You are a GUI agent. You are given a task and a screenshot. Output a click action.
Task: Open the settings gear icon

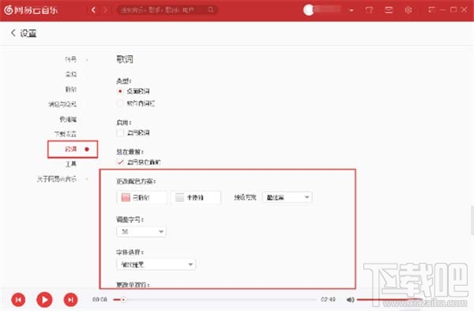(408, 10)
